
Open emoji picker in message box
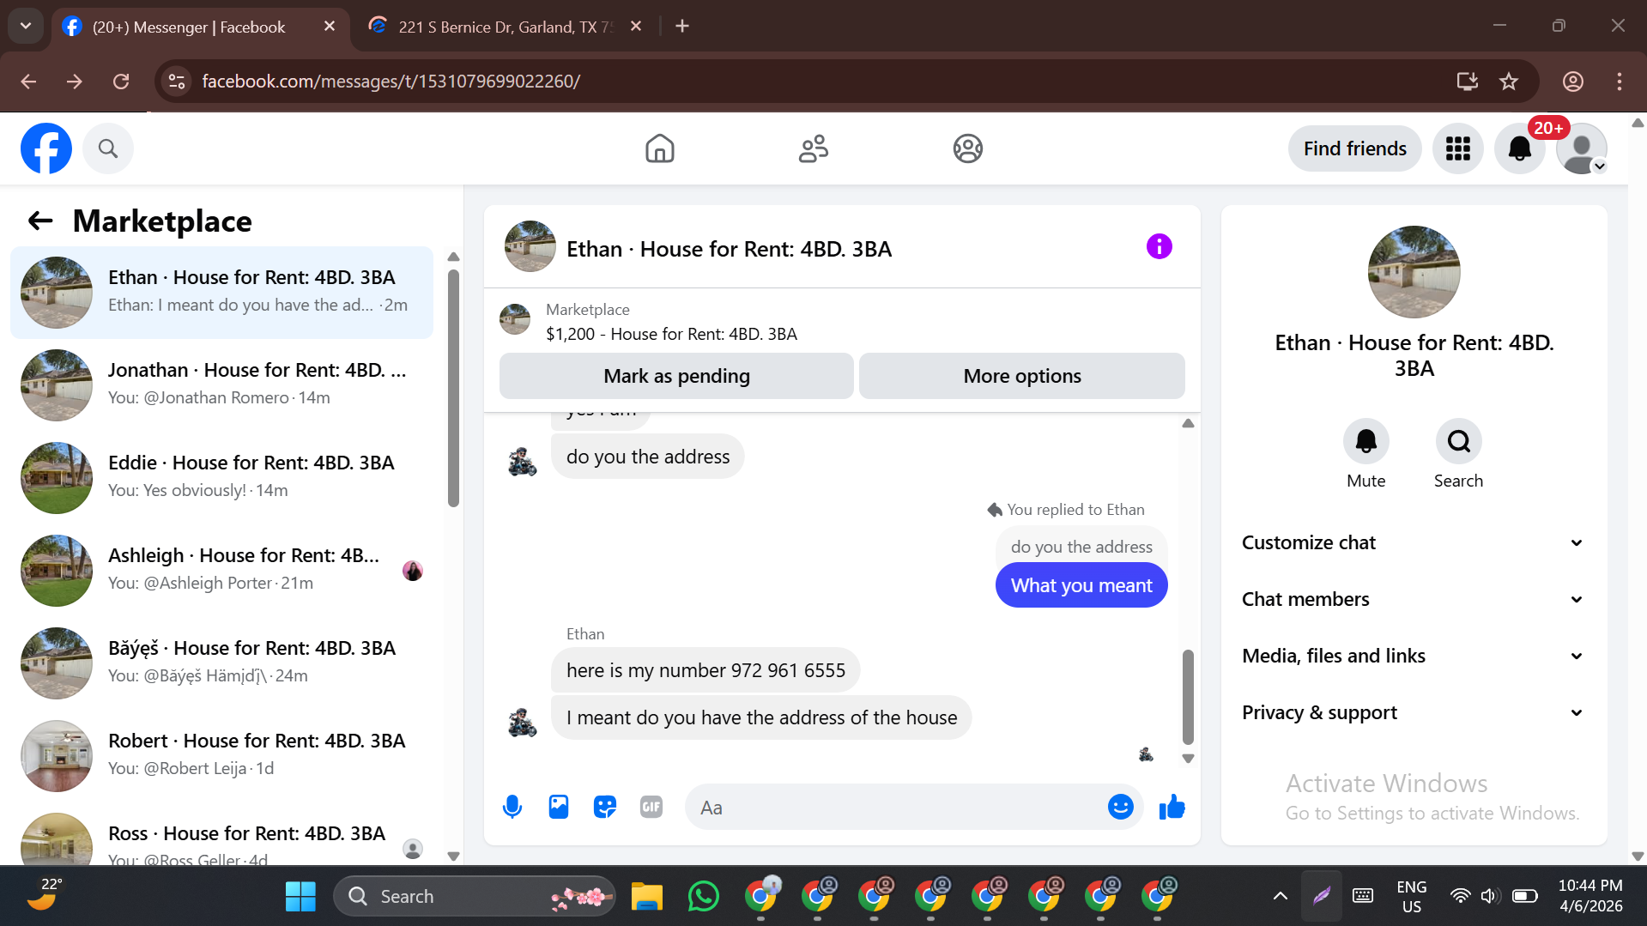[x=1120, y=807]
